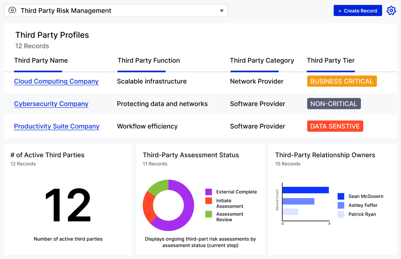The width and height of the screenshot is (401, 259).
Task: Click the red Initiate Assessment legend swatch
Action: (209, 201)
